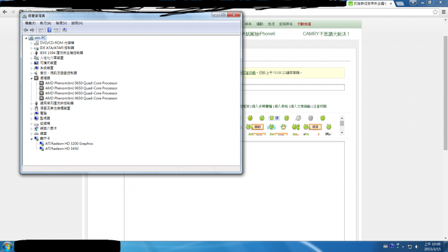
Task: Click the browser page title input field
Action: (x=293, y=88)
